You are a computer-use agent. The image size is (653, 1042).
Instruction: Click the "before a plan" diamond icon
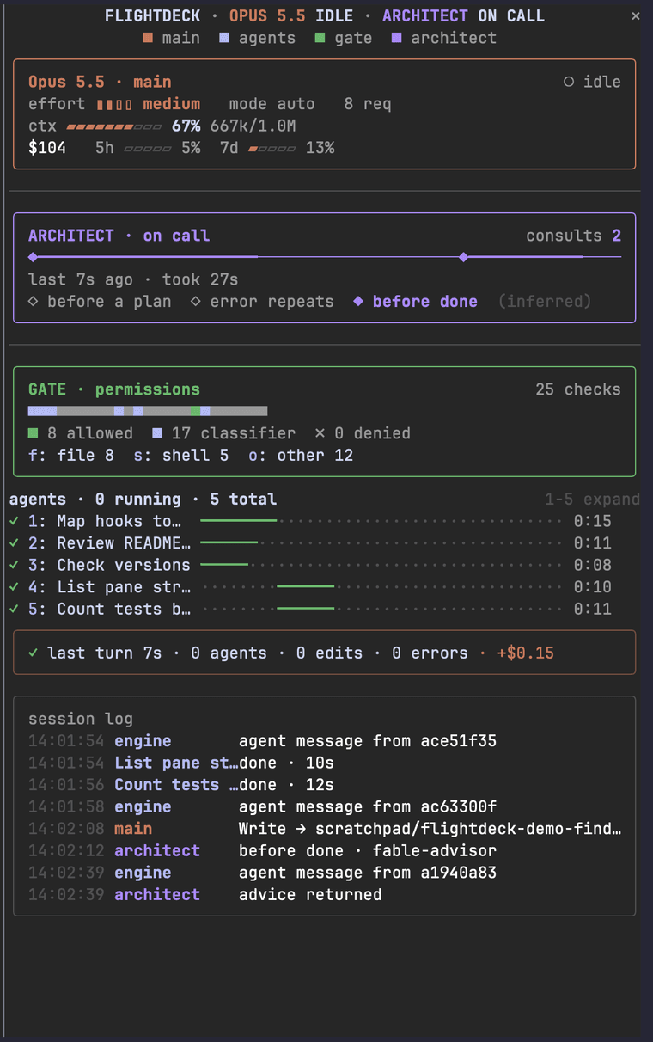click(33, 302)
